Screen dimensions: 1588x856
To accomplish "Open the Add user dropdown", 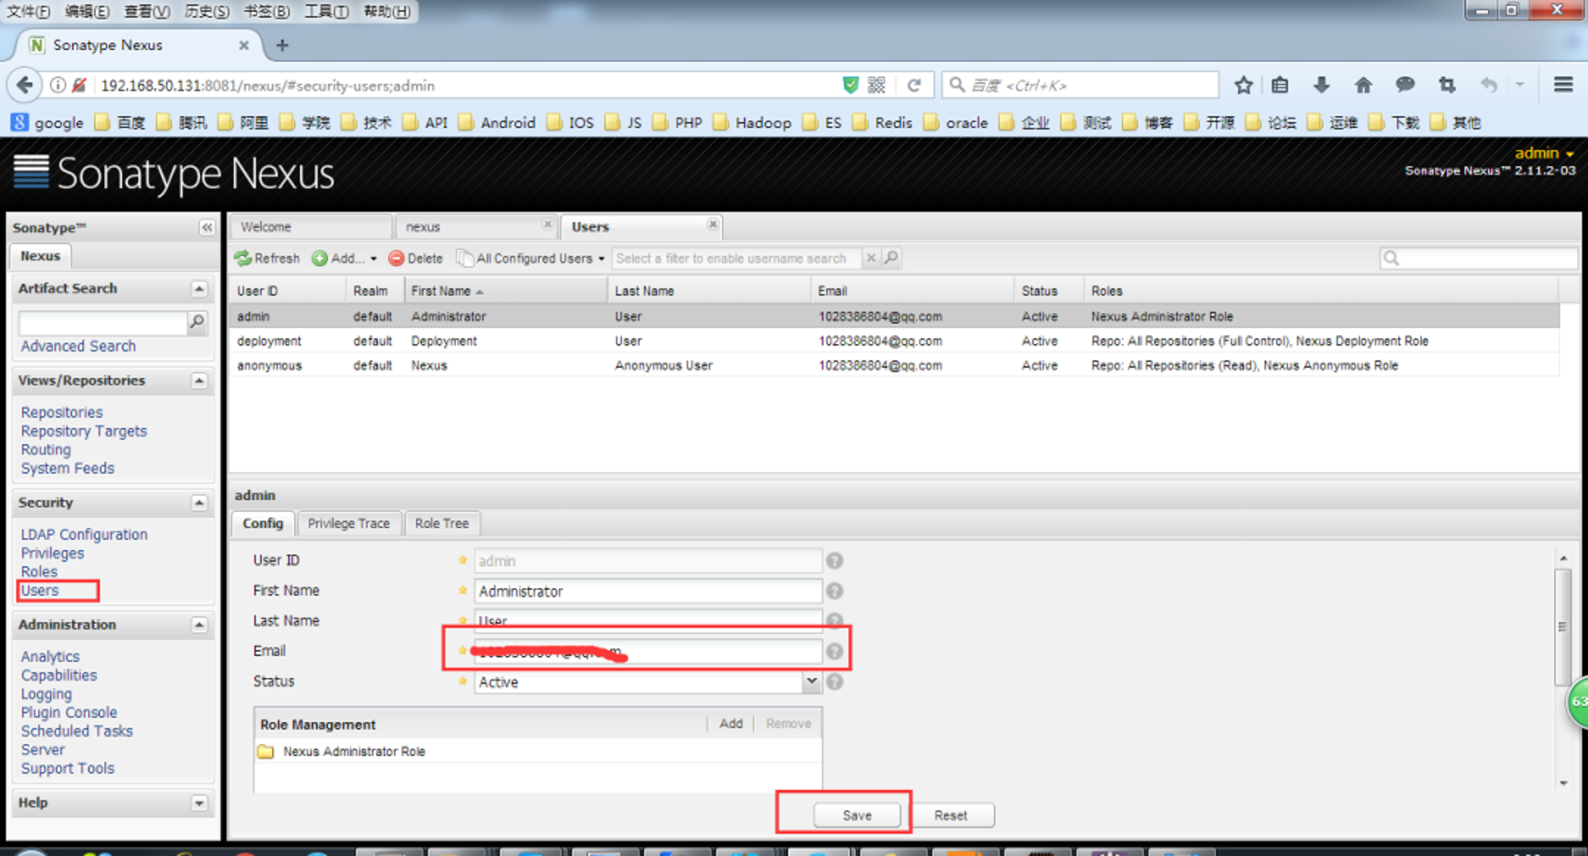I will [x=345, y=258].
